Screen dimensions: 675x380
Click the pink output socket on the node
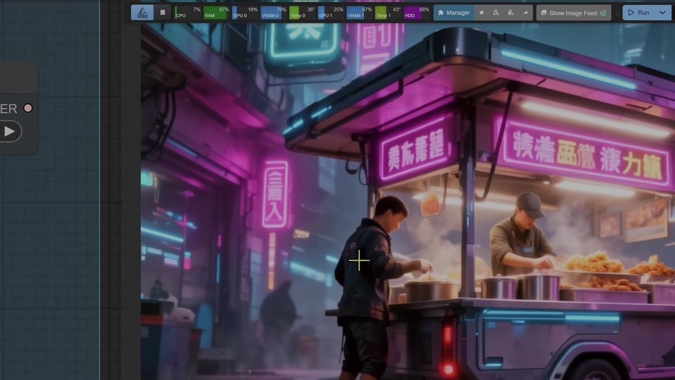[28, 108]
